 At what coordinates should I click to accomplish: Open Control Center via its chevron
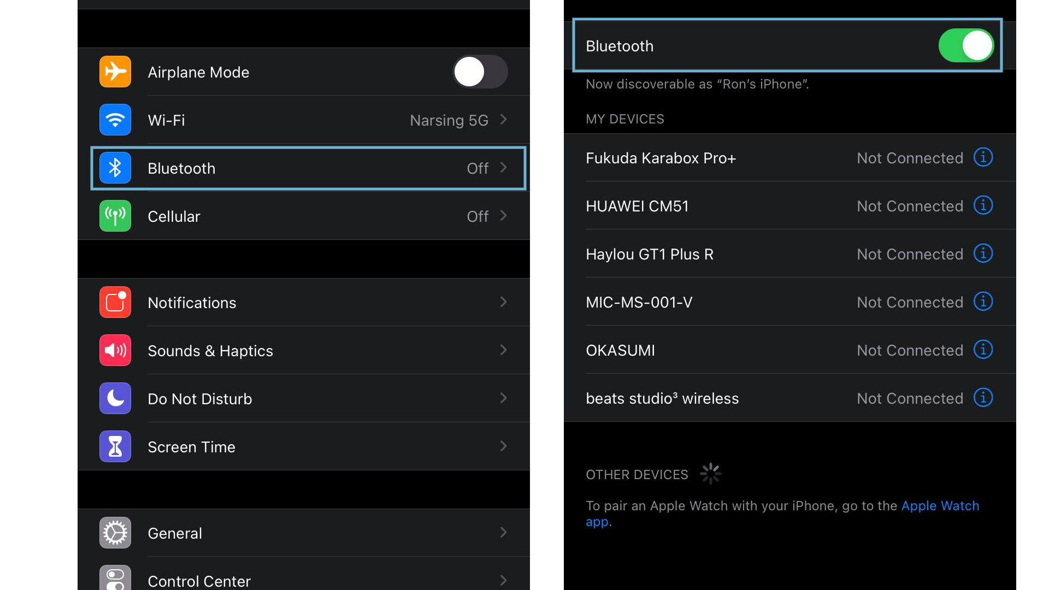tap(504, 580)
